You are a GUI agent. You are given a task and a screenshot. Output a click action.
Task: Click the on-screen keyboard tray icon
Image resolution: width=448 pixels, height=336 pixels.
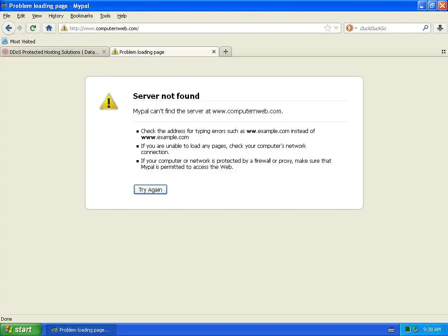pyautogui.click(x=391, y=330)
